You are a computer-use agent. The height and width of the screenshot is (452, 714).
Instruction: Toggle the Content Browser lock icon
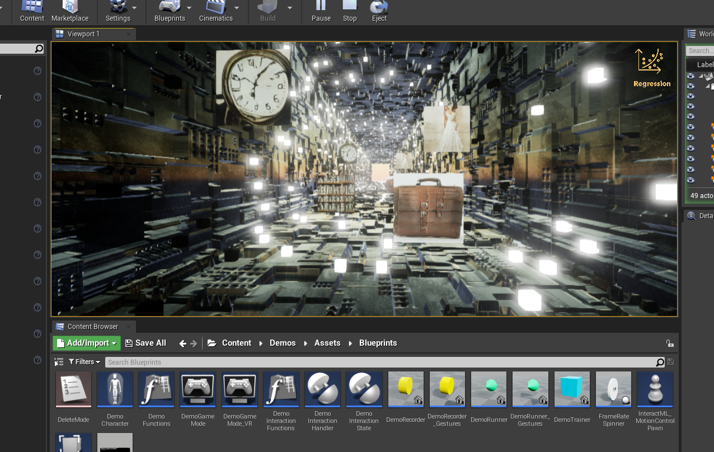point(669,343)
